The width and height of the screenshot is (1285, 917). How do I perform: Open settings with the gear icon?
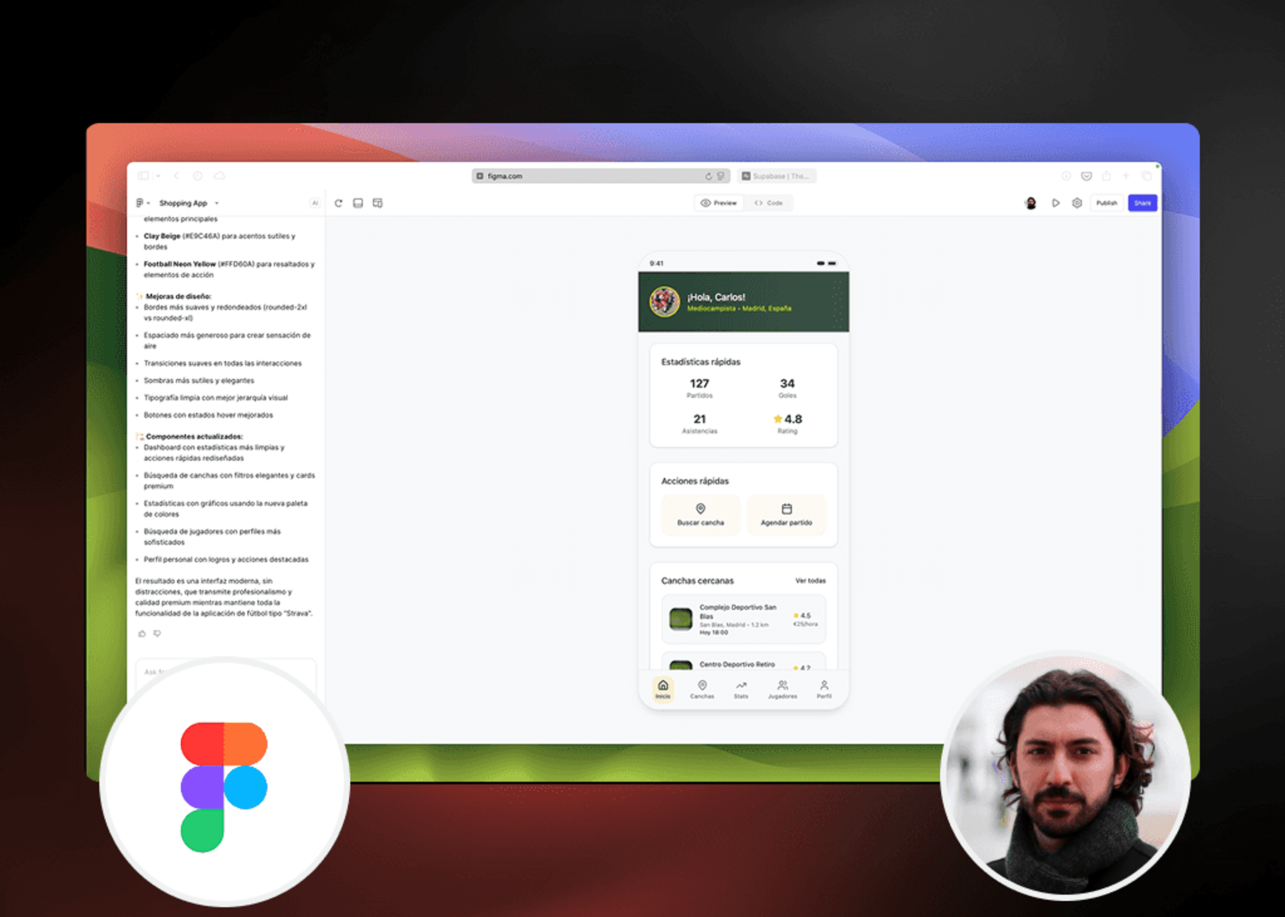click(1077, 203)
